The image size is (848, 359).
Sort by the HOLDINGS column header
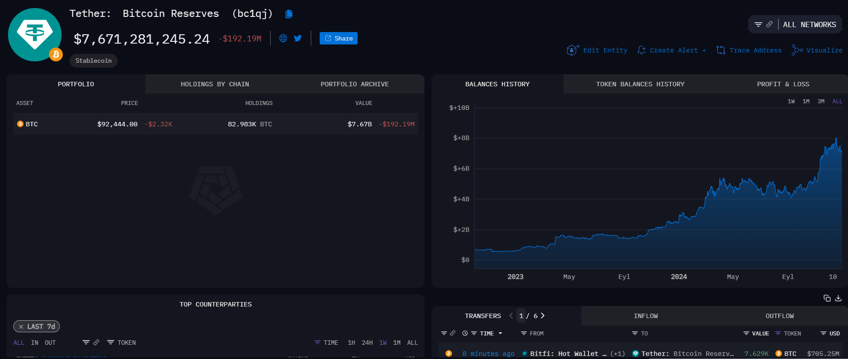point(259,103)
